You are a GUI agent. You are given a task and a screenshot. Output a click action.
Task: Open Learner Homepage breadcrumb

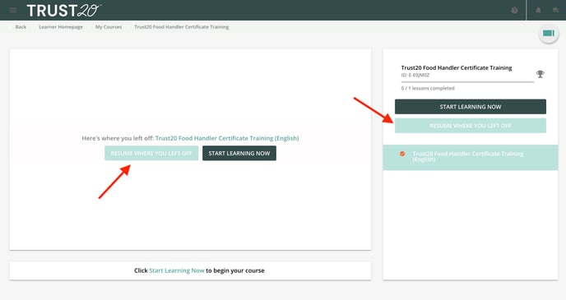[61, 27]
